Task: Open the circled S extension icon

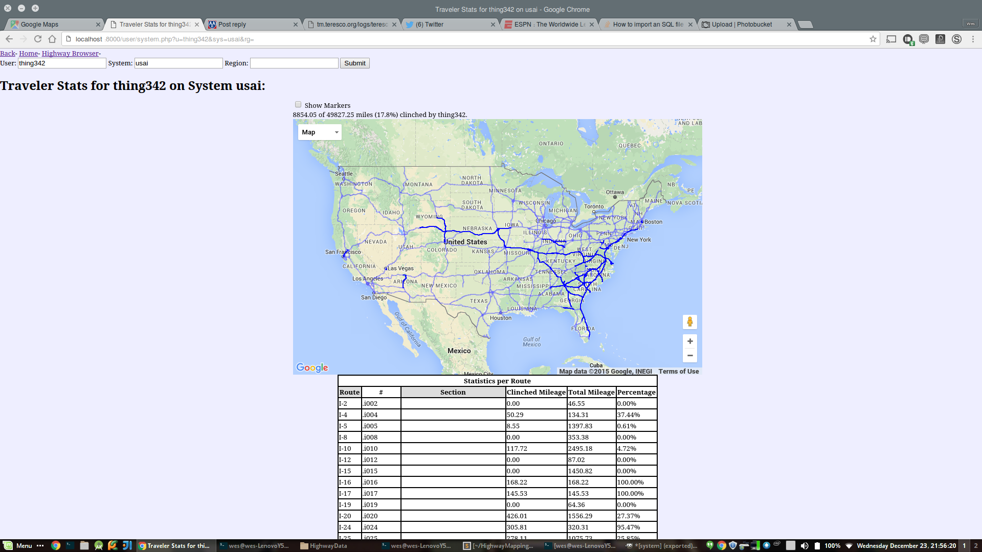Action: click(x=956, y=39)
